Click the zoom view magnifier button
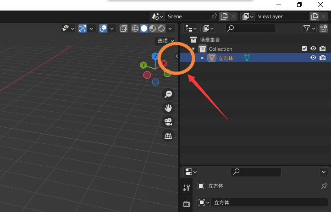Image resolution: width=331 pixels, height=212 pixels. (x=168, y=94)
